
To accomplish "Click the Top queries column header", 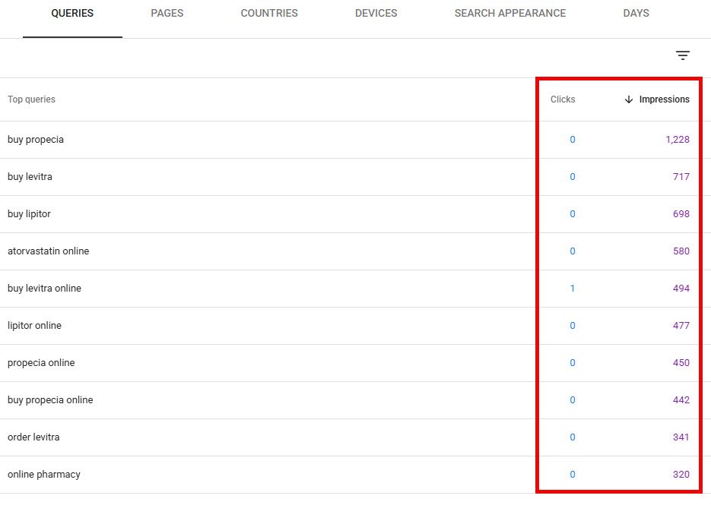I will click(31, 99).
